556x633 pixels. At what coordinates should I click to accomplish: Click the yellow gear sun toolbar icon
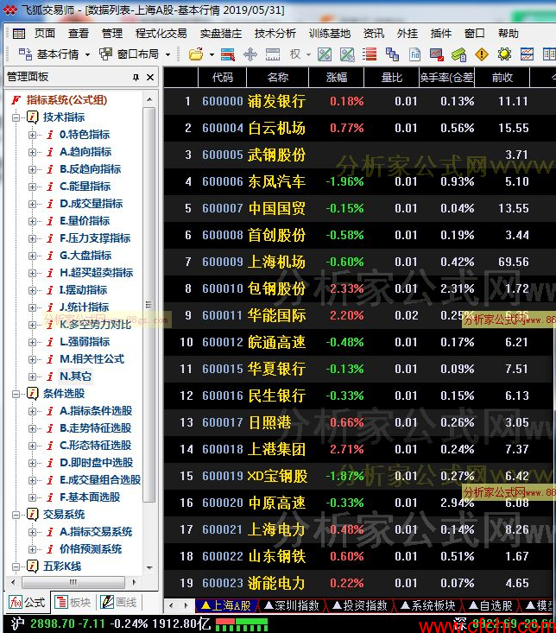point(504,54)
